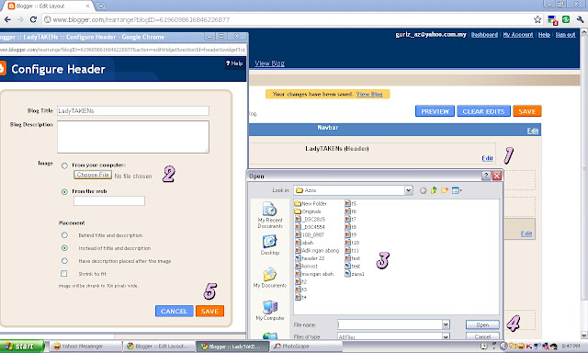Viewport: 588px width, 353px height.
Task: Reload the Blogger page
Action: (x=33, y=19)
